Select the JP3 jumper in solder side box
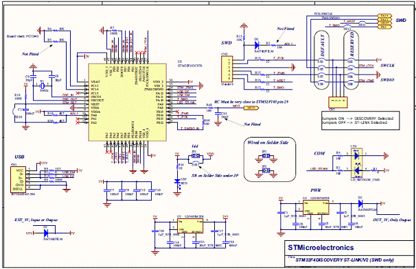 pyautogui.click(x=264, y=156)
